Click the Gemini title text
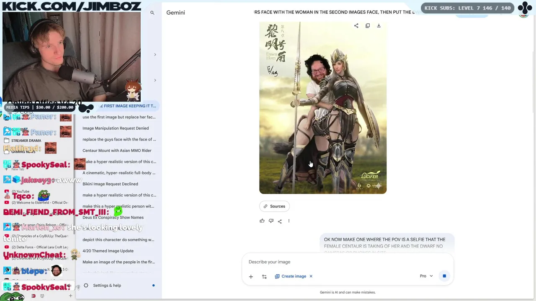The width and height of the screenshot is (536, 301). pos(175,13)
